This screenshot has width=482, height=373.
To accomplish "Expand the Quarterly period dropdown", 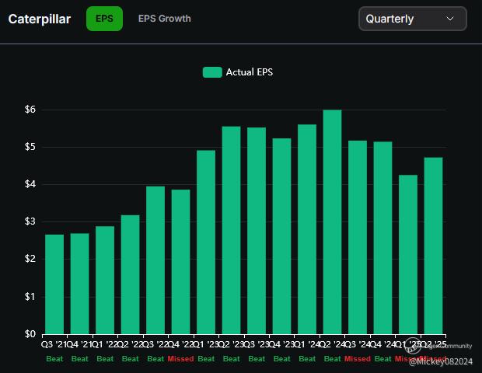I will click(x=412, y=19).
